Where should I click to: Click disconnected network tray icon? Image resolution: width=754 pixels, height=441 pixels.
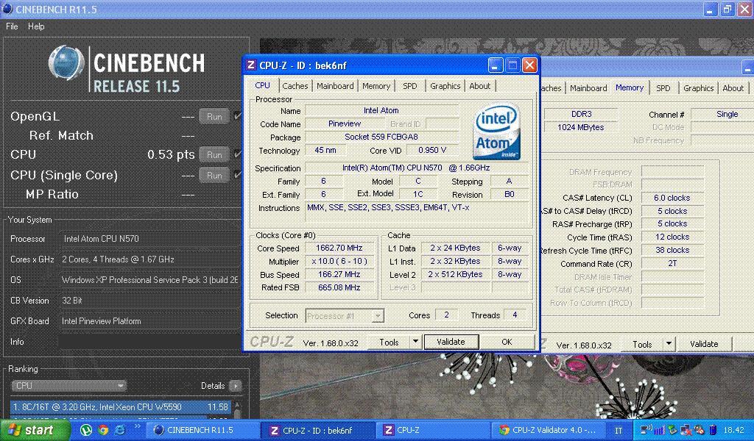(x=686, y=430)
